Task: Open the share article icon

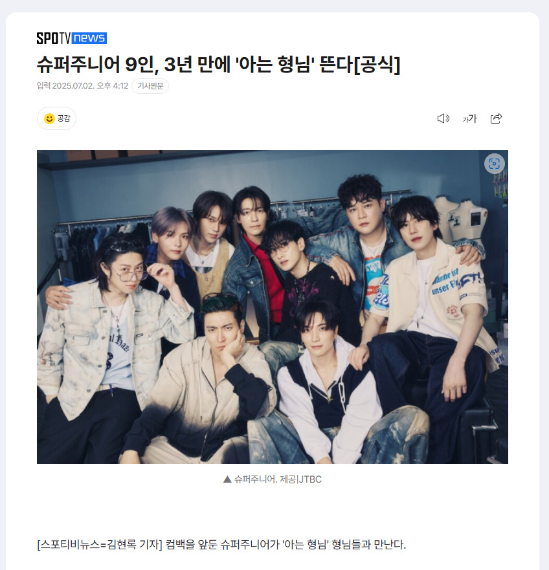Action: (497, 118)
